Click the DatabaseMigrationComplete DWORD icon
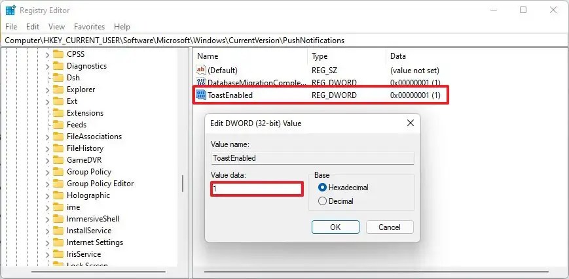 pyautogui.click(x=200, y=82)
